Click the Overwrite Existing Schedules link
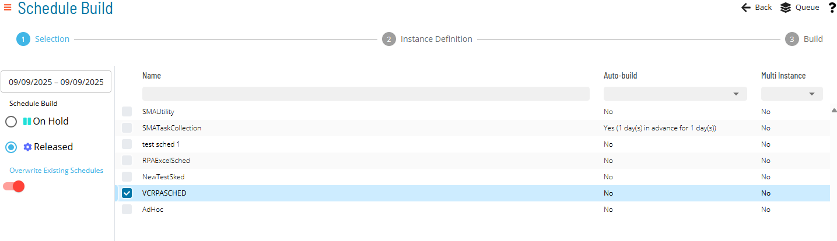The width and height of the screenshot is (837, 241). click(x=57, y=171)
